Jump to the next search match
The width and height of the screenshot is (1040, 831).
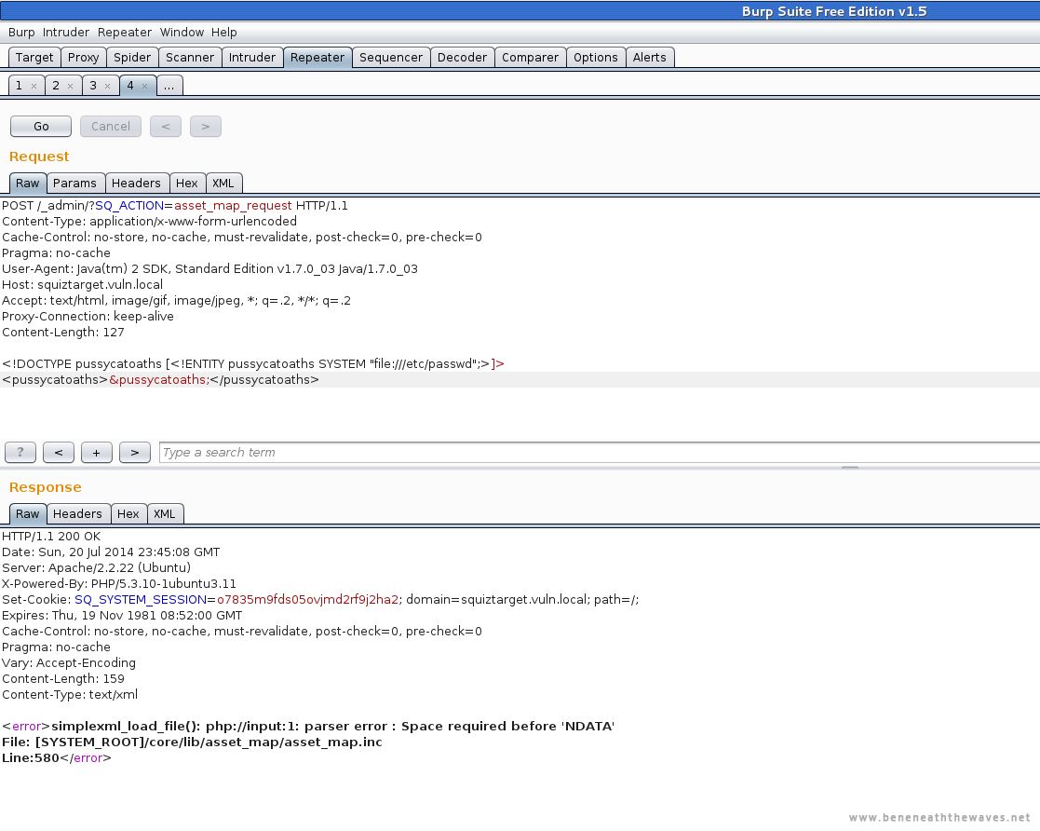click(x=135, y=452)
